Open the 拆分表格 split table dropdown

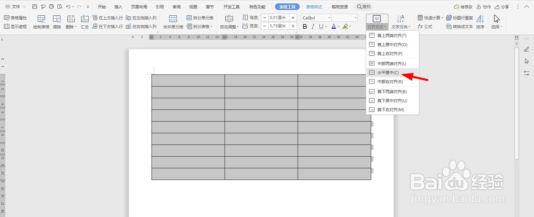coord(200,26)
